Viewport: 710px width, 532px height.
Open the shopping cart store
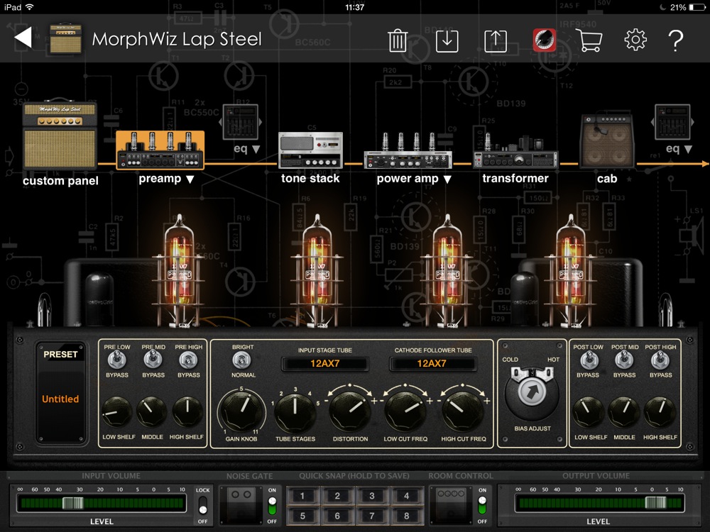tap(589, 40)
